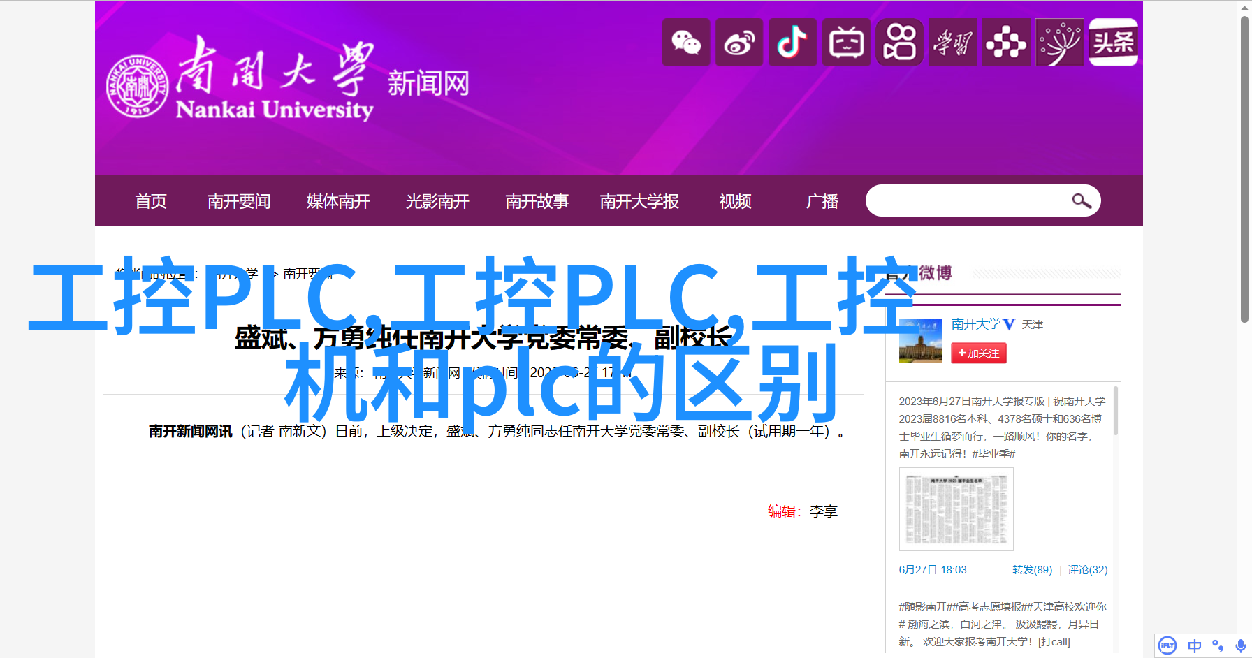Open the 南开要闻 menu item
This screenshot has height=658, width=1252.
point(239,202)
